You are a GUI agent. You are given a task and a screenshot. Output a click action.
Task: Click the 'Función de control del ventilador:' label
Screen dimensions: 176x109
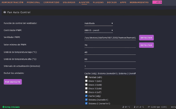[20, 23]
